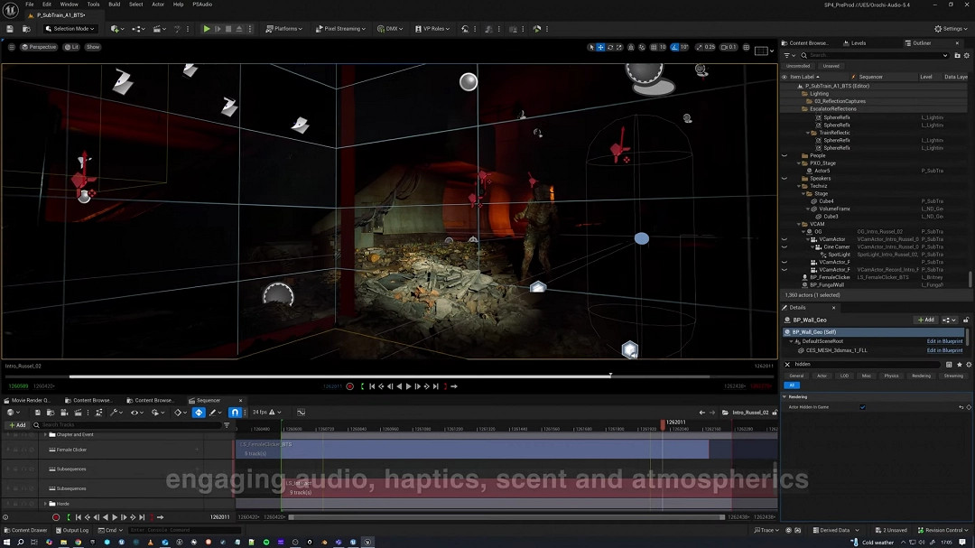Toggle visibility eye for the People folder
Screen dimensions: 975x548
point(784,155)
